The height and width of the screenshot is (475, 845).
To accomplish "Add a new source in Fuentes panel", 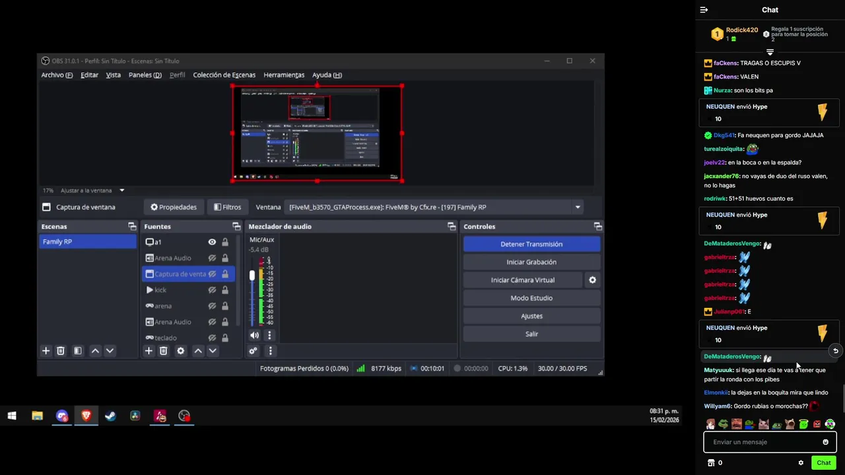I will coord(149,351).
